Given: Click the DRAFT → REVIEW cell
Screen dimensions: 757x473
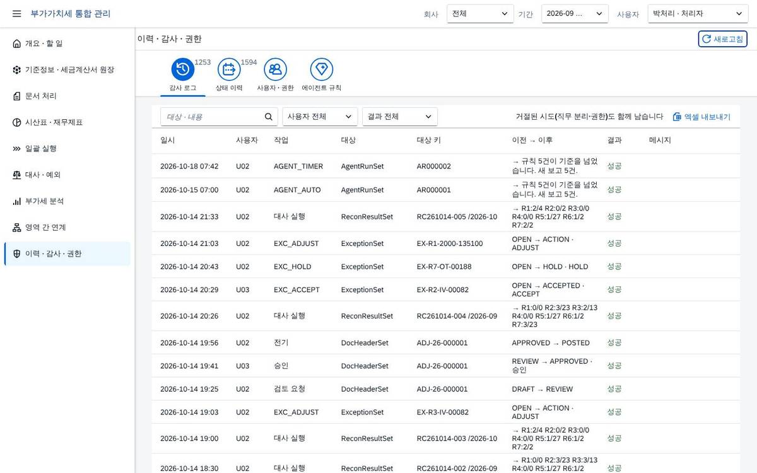Looking at the screenshot, I should 543,389.
